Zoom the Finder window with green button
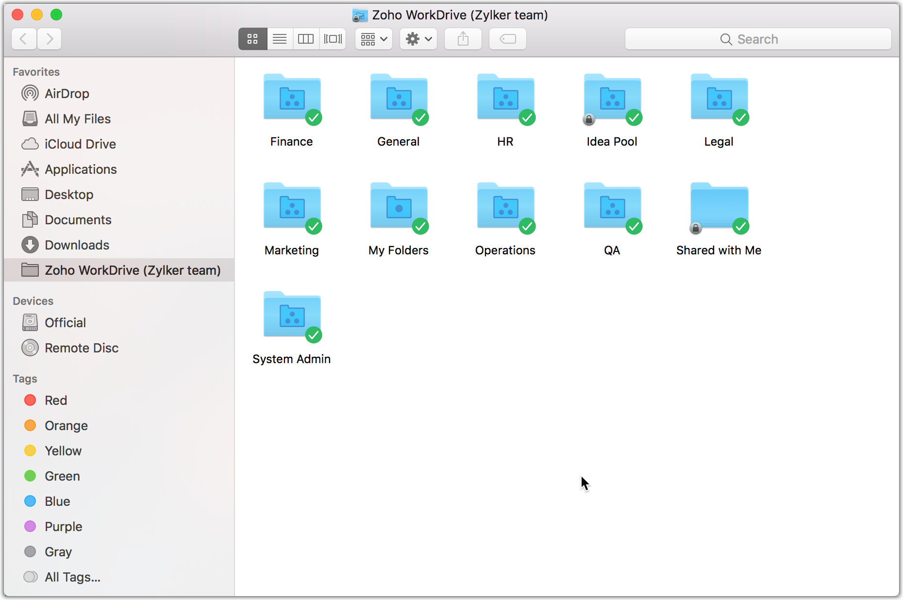This screenshot has height=600, width=903. [x=56, y=15]
